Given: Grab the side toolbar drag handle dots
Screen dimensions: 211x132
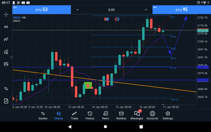Looking at the screenshot, I should pyautogui.click(x=11, y=57).
